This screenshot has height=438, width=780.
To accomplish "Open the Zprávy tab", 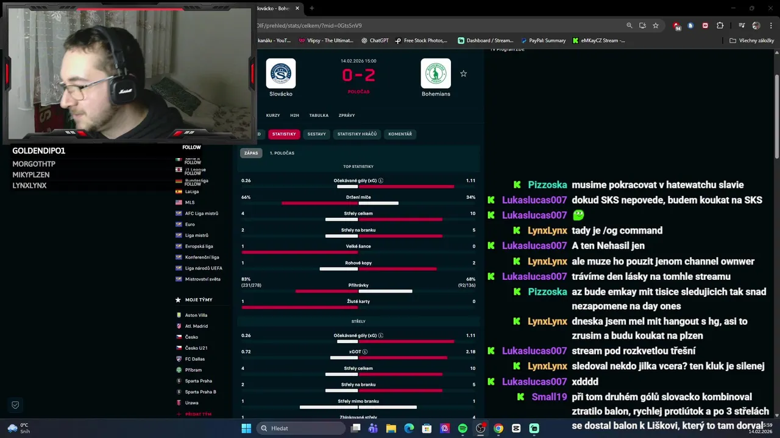I will (347, 115).
